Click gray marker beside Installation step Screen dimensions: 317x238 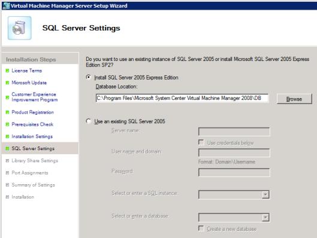(x=7, y=197)
